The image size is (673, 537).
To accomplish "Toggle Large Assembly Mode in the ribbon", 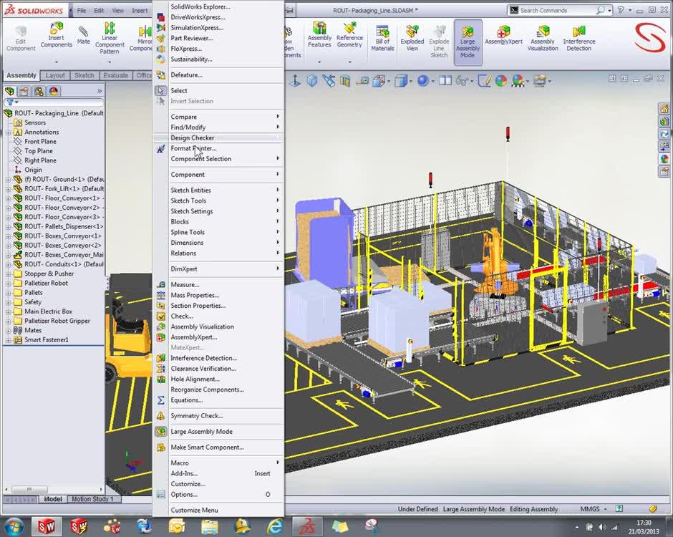I will pyautogui.click(x=468, y=41).
